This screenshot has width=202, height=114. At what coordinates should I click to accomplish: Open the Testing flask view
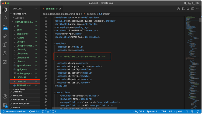(5, 53)
